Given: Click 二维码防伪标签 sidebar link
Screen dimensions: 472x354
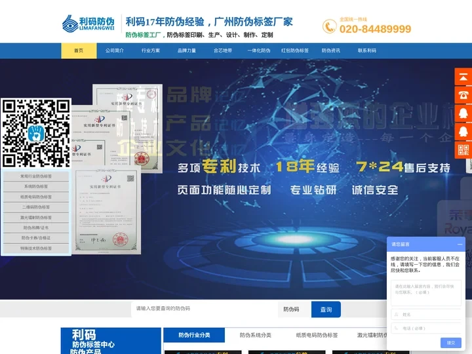Looking at the screenshot, I should pos(36,207).
